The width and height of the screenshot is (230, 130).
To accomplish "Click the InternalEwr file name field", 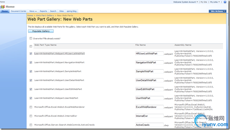I will click(x=149, y=116).
